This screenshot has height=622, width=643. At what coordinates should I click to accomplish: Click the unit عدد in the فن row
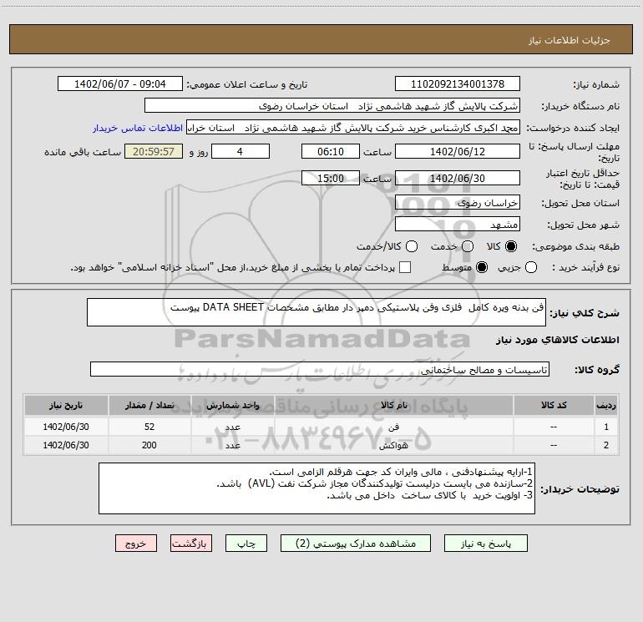[232, 427]
